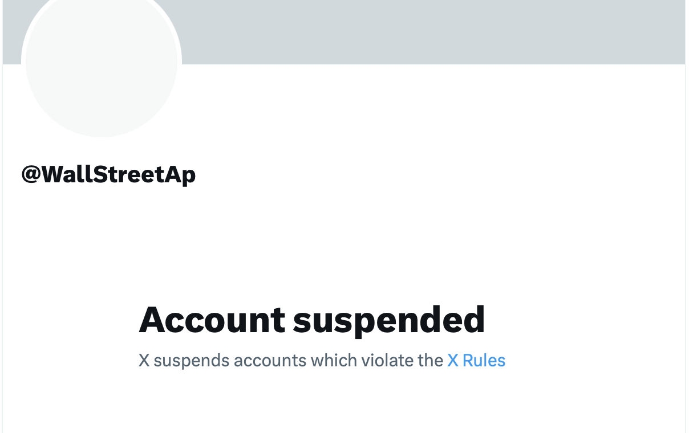The image size is (689, 433).
Task: Click the blue "X" in X Rules
Action: (x=453, y=361)
